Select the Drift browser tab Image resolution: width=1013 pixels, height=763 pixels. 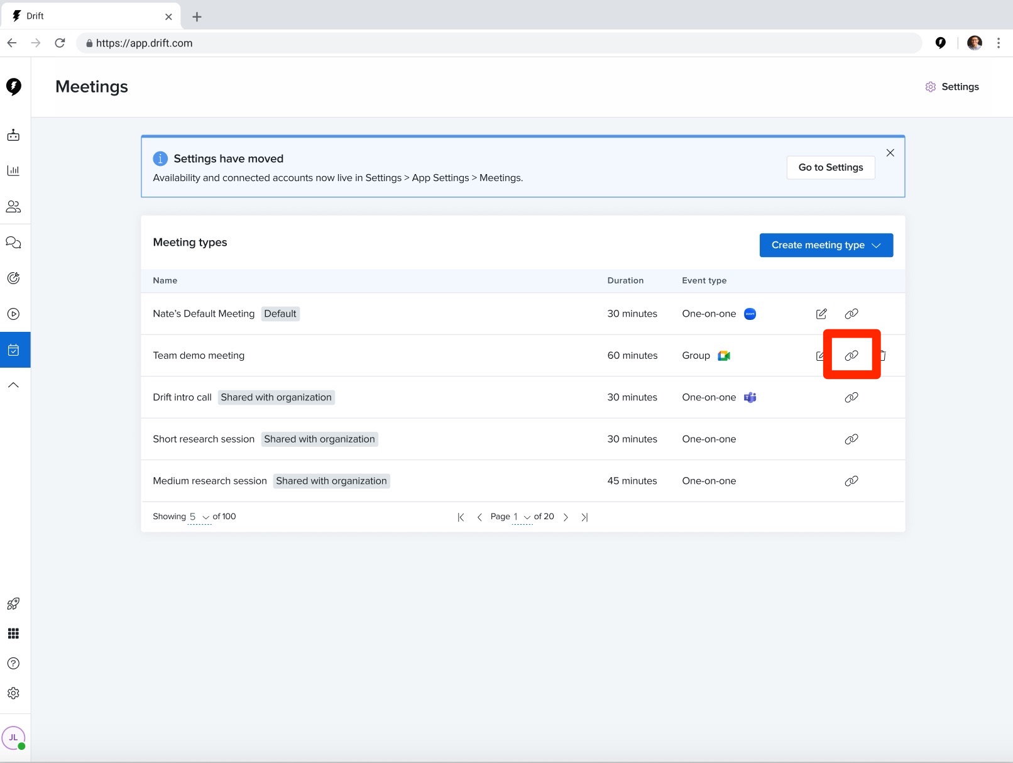[x=91, y=16]
